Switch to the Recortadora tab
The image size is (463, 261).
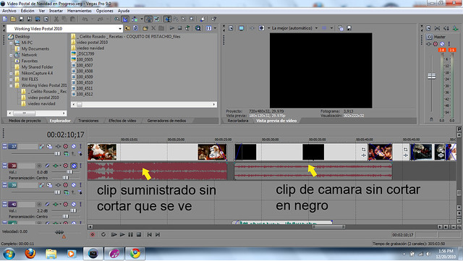(x=238, y=121)
